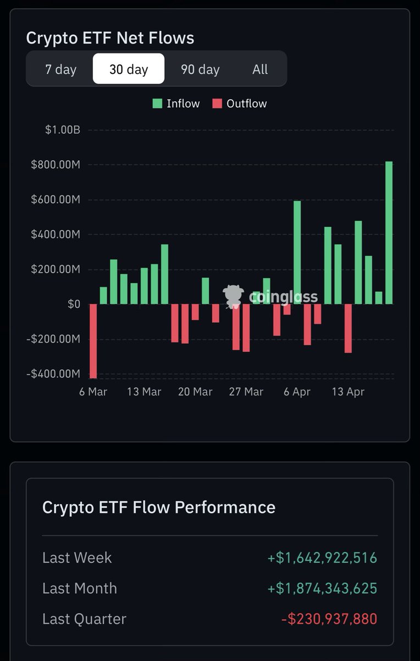Click the Crypto ETF Flow Performance heading
420x661 pixels.
click(x=159, y=507)
